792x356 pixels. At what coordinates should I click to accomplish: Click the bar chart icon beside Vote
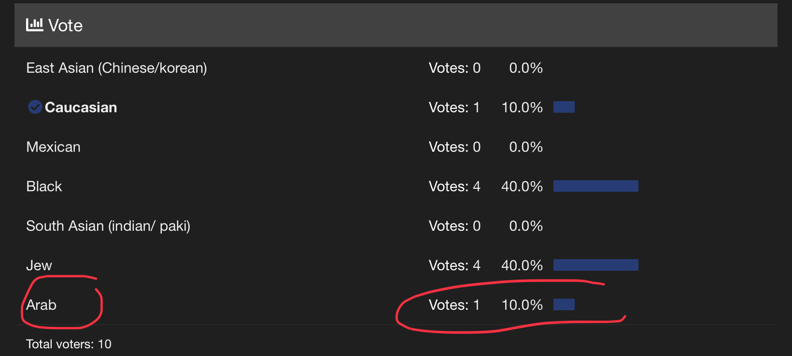(34, 25)
